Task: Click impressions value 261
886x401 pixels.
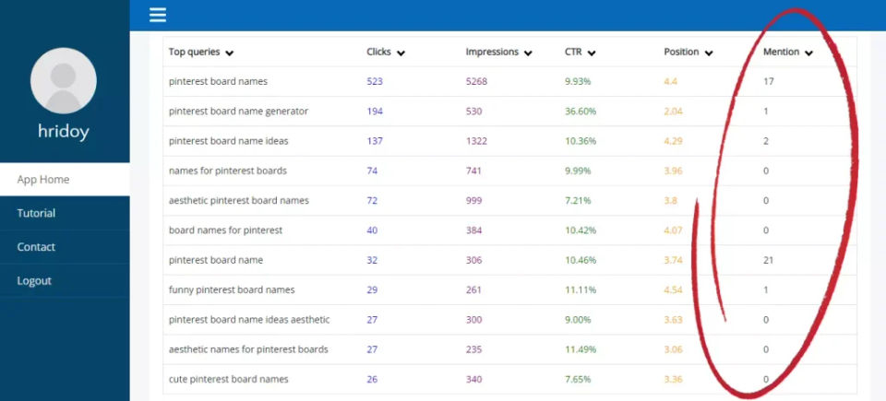Action: 473,289
